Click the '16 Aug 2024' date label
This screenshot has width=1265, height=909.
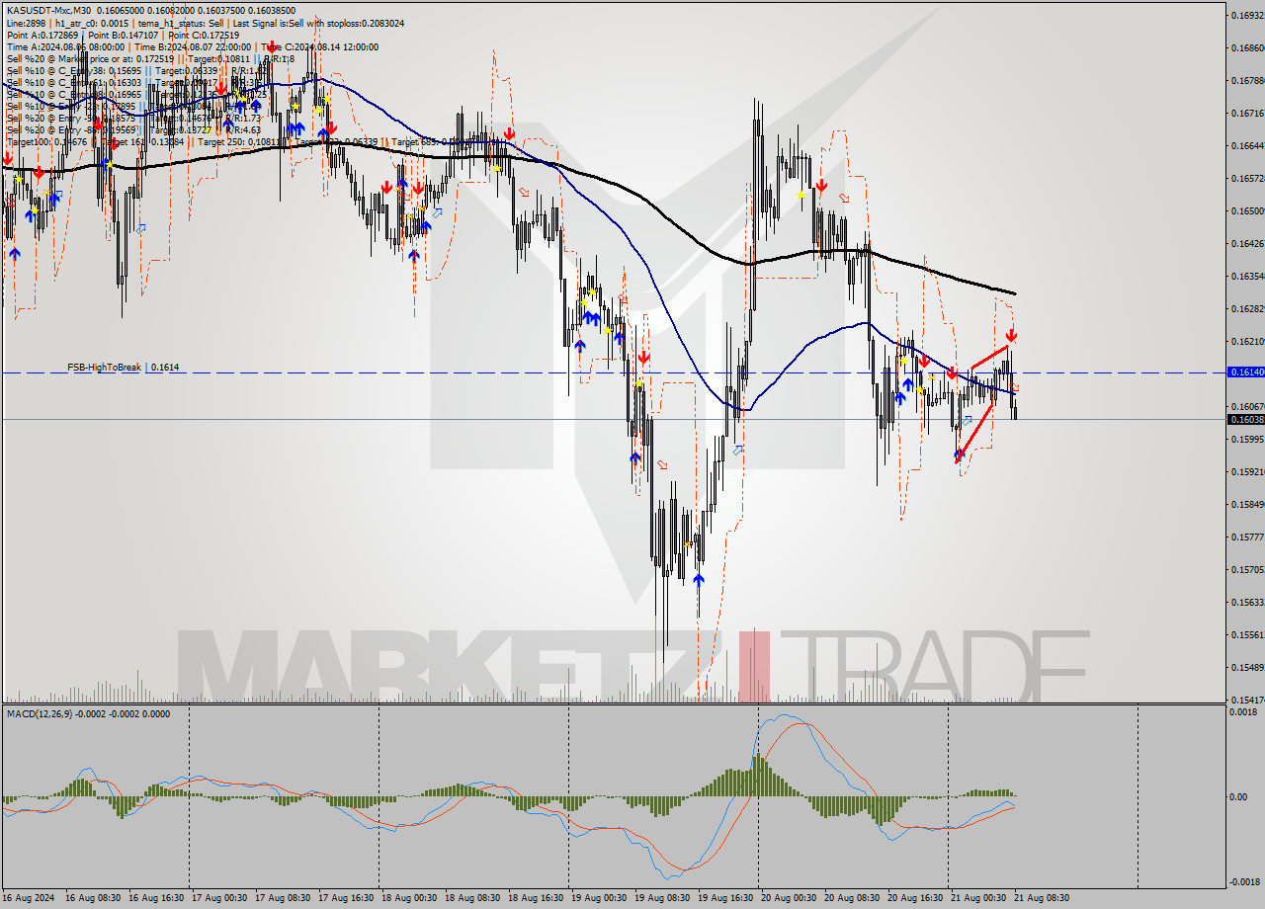(x=31, y=897)
